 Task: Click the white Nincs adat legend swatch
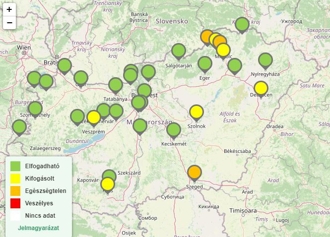[15, 216]
